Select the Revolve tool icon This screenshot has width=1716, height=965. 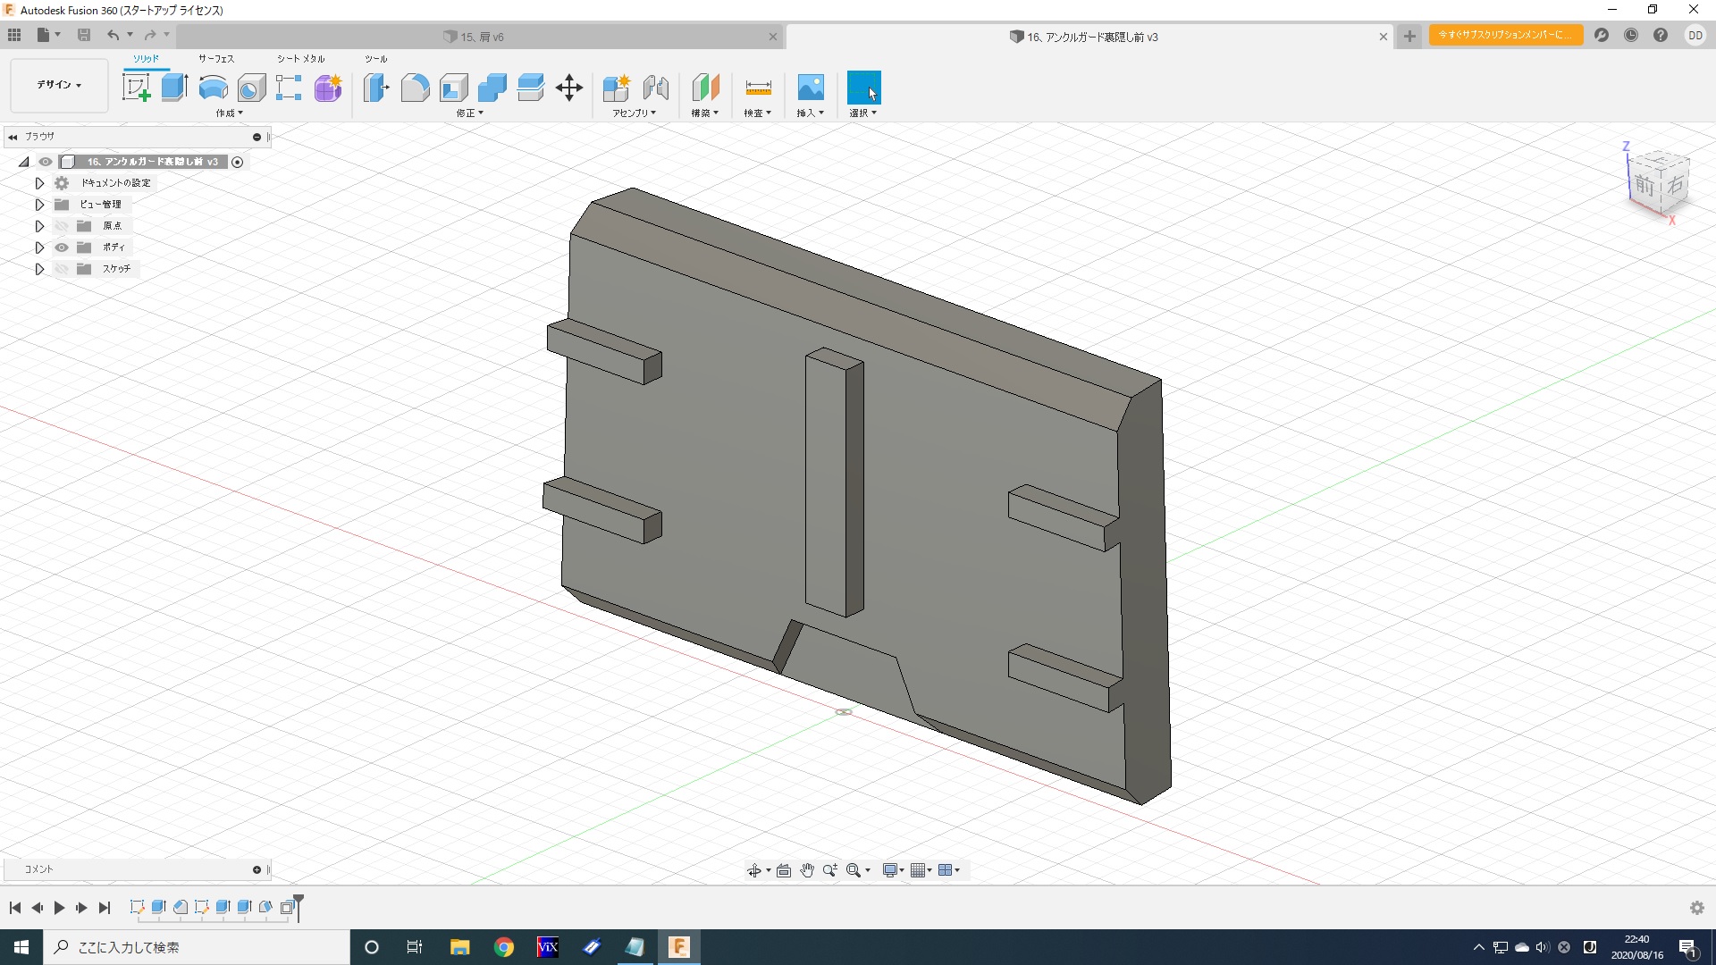coord(213,88)
